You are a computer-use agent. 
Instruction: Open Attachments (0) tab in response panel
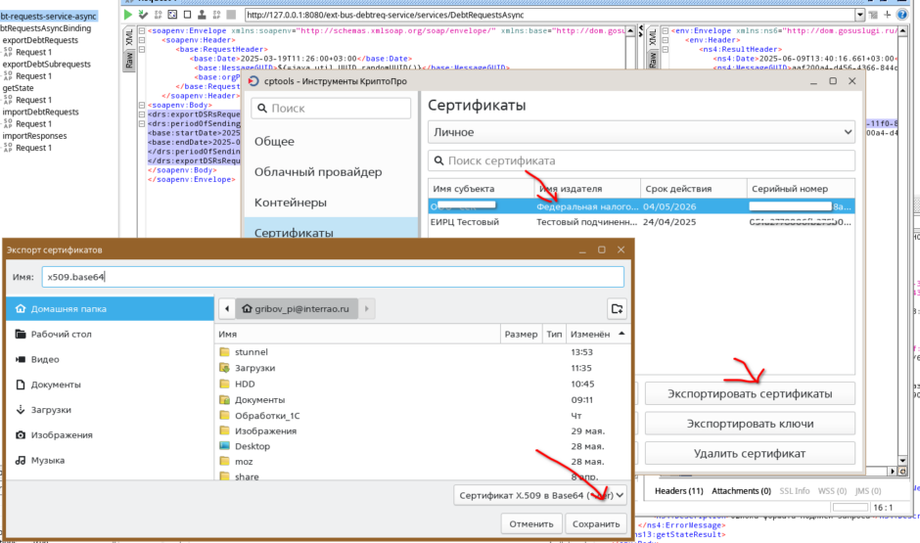tap(741, 491)
